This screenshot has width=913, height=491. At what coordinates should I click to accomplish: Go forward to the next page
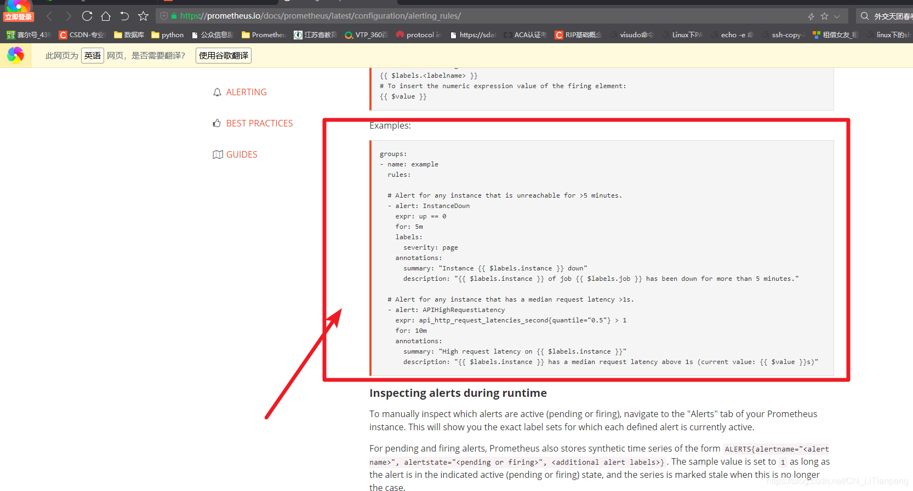[x=68, y=16]
